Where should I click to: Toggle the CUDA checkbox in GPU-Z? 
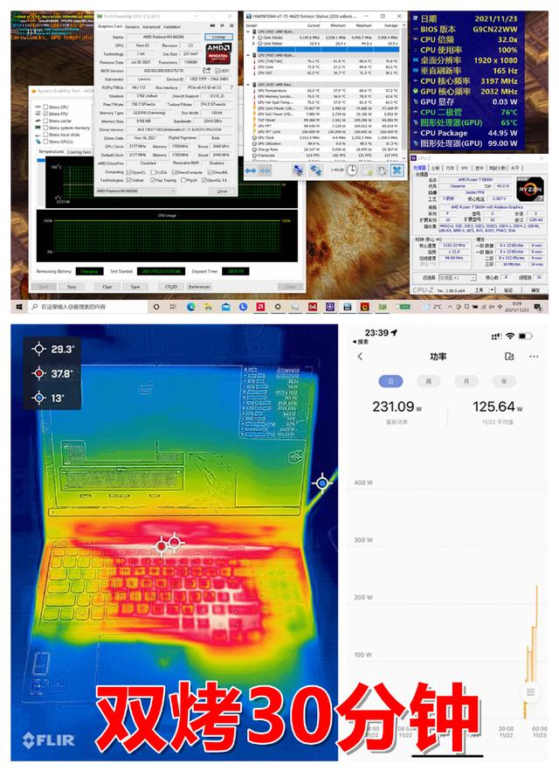click(x=152, y=172)
